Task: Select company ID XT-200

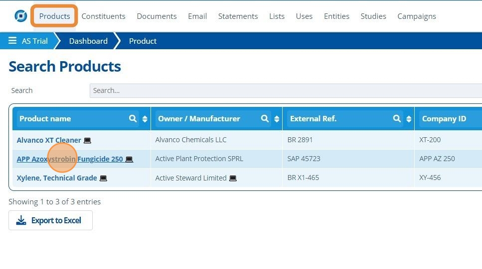Action: [430, 140]
